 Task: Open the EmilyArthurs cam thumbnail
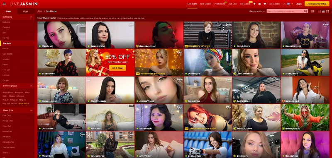pos(256,35)
